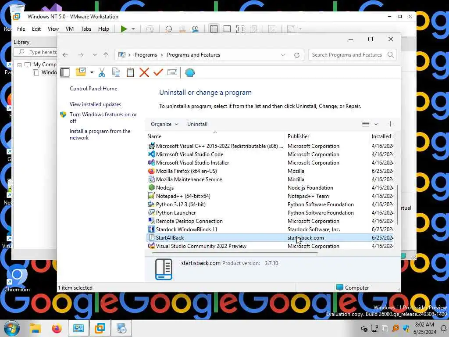
Task: Click the VMware thumbnail bar view icon
Action: (227, 29)
